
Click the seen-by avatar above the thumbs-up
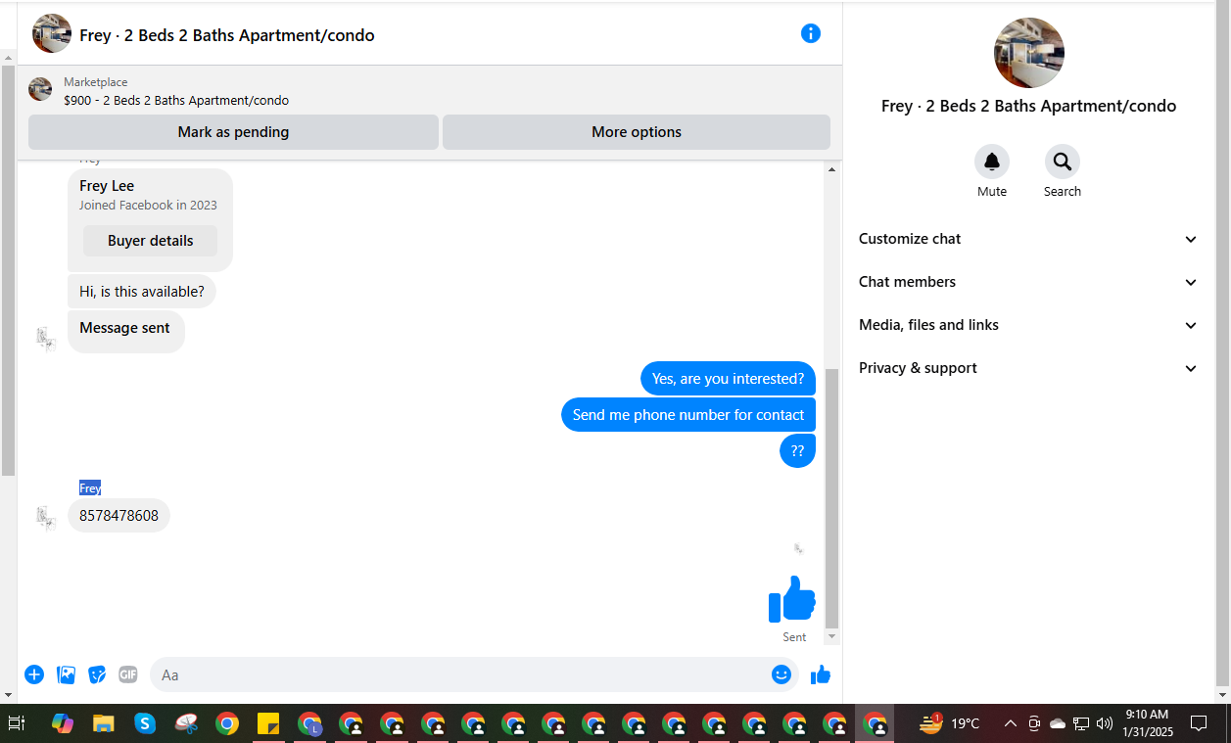[799, 549]
